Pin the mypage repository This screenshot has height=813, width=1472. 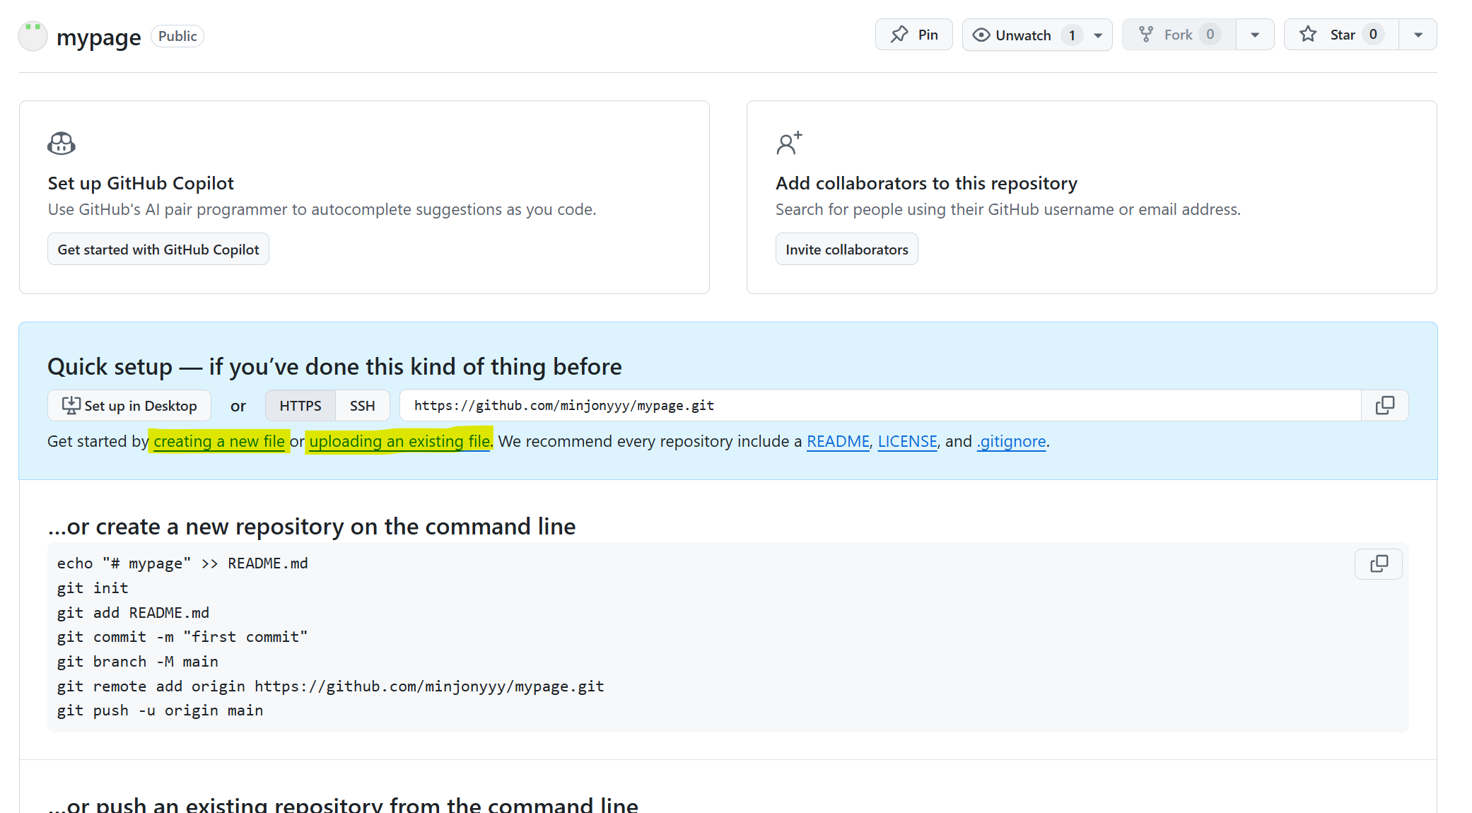coord(913,35)
